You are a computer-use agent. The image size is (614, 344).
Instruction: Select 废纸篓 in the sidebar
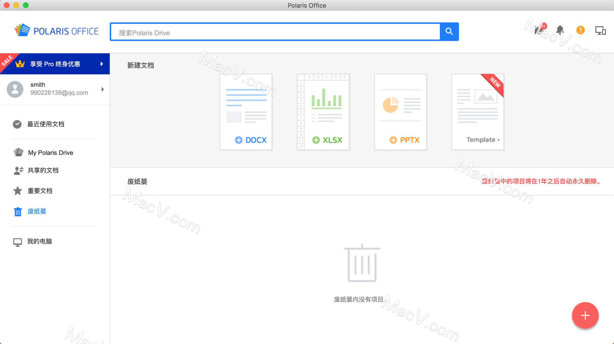coord(37,211)
